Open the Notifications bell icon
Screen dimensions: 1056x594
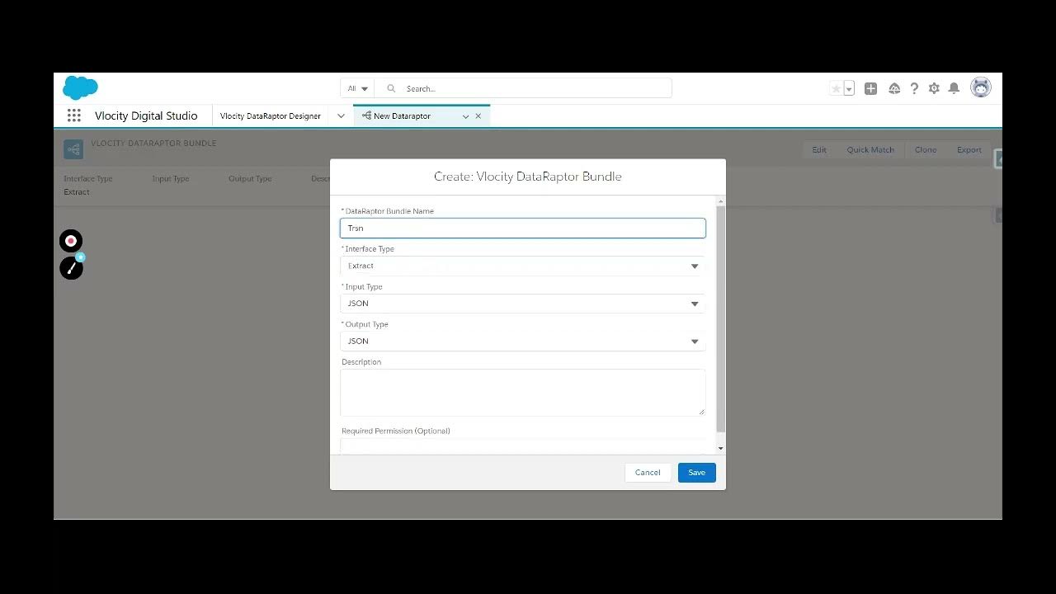pos(954,88)
